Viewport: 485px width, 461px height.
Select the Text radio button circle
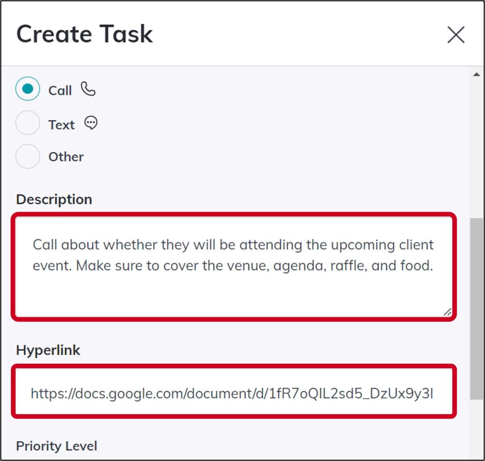28,123
